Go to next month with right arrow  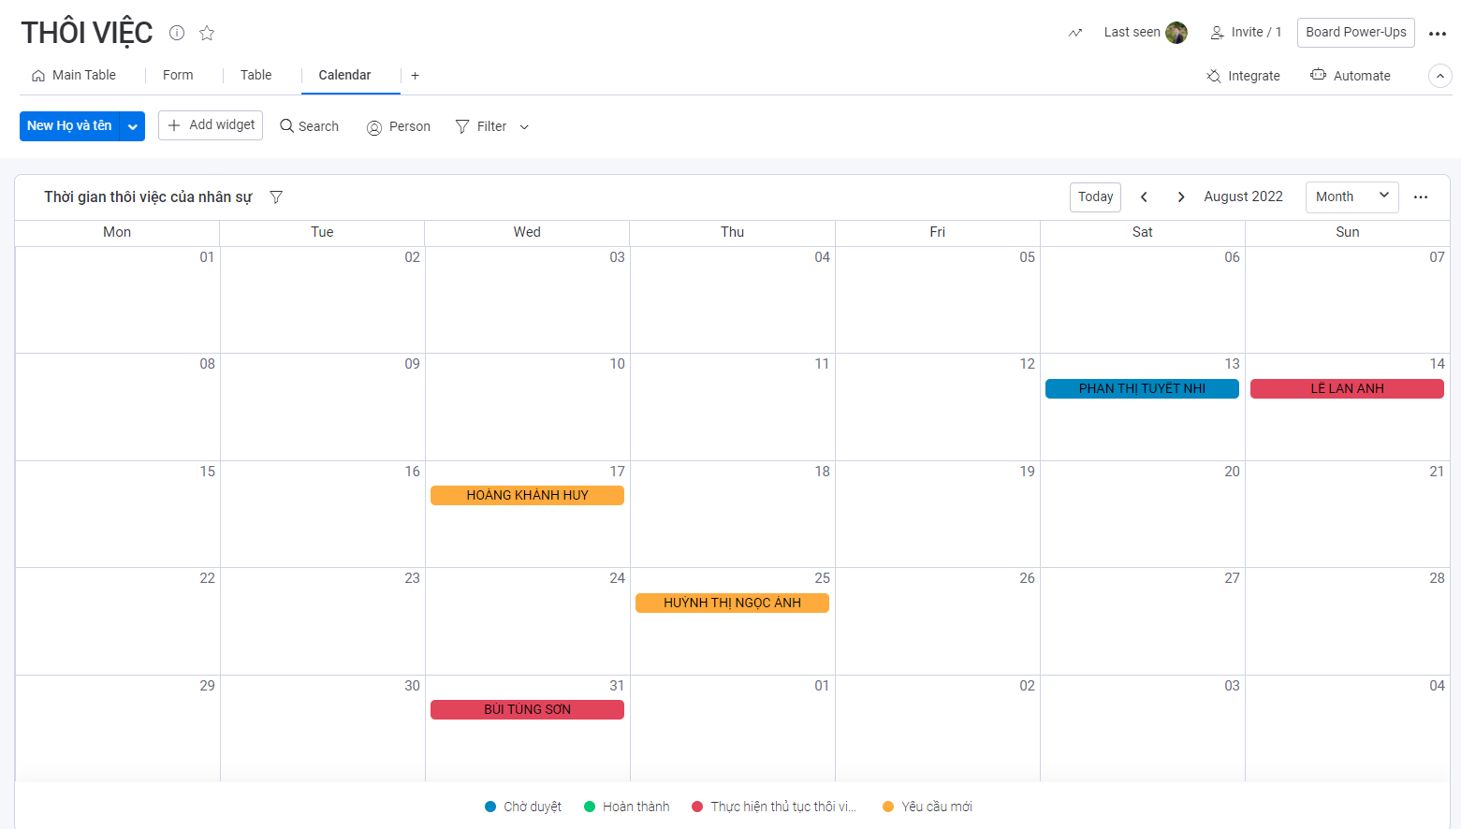[x=1181, y=197]
